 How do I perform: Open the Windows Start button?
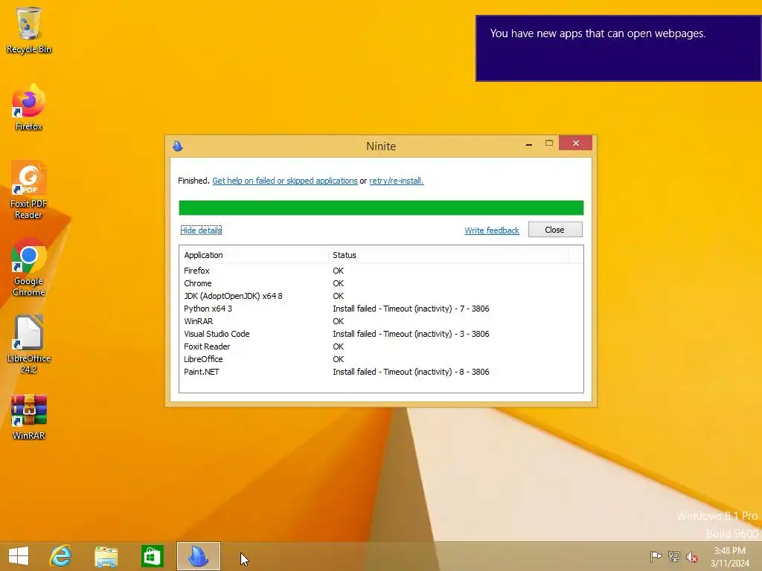pos(19,556)
